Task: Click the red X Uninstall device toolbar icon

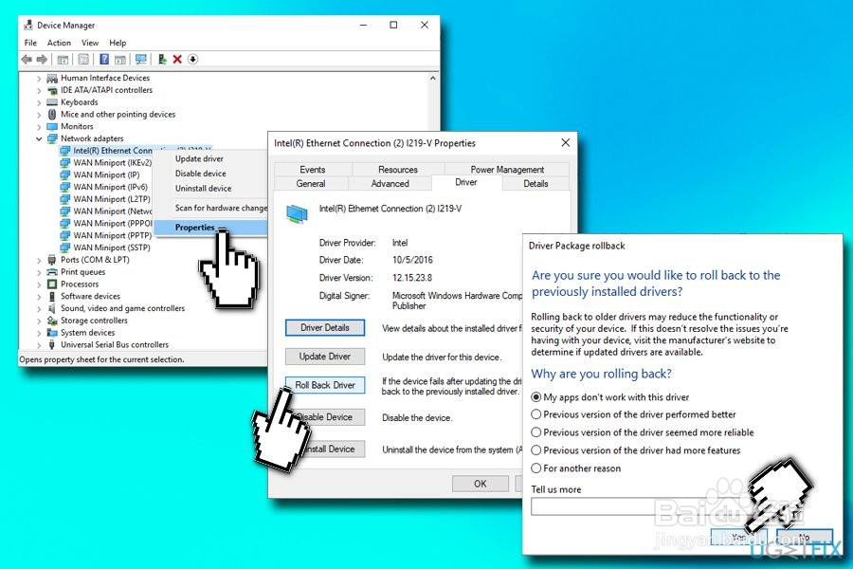Action: (177, 60)
